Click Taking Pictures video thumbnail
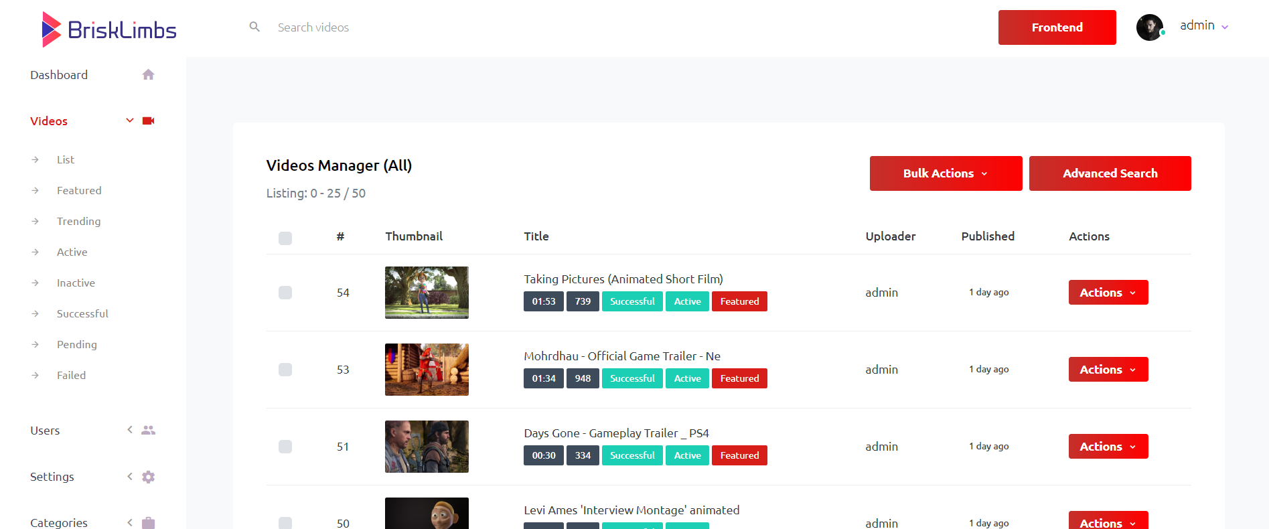This screenshot has height=529, width=1269. 427,293
